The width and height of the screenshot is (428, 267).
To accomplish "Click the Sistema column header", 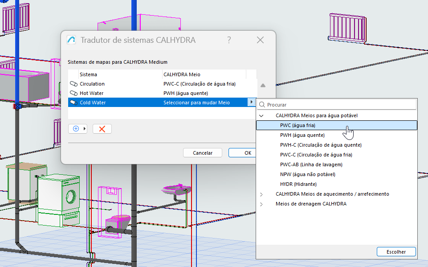I will click(120, 74).
